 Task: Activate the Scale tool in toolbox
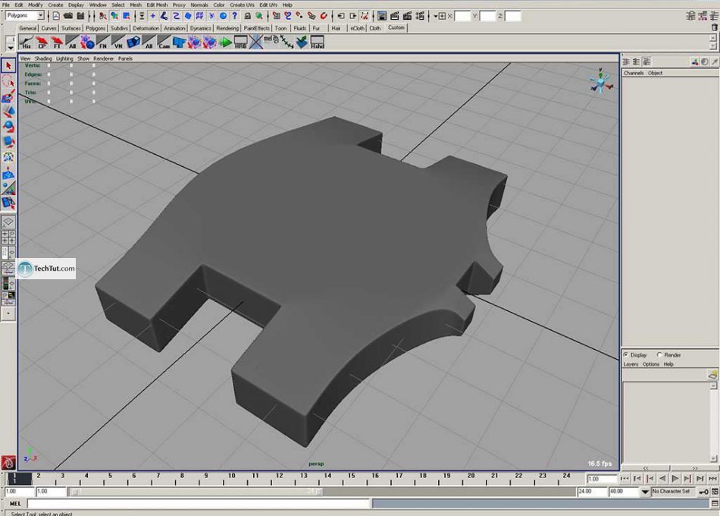click(8, 142)
